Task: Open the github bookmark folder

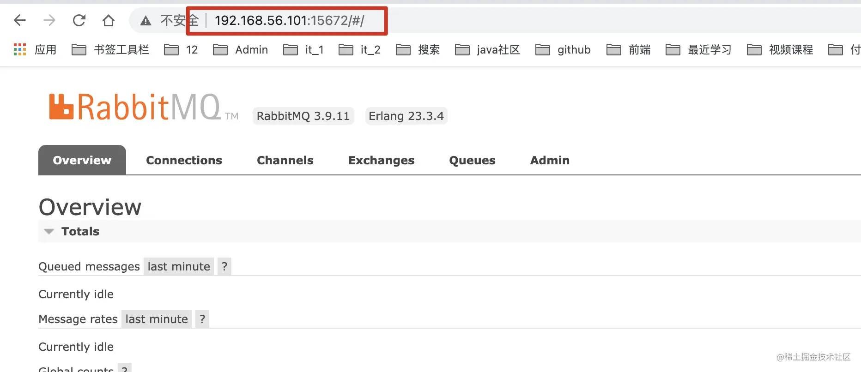Action: (563, 49)
